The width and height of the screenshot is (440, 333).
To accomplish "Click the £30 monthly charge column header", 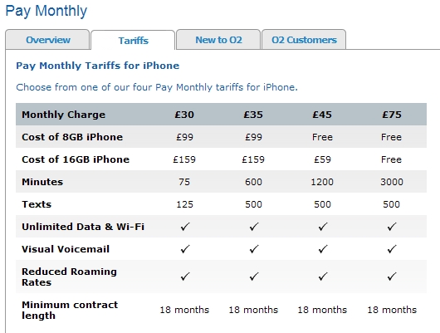I will [x=184, y=115].
